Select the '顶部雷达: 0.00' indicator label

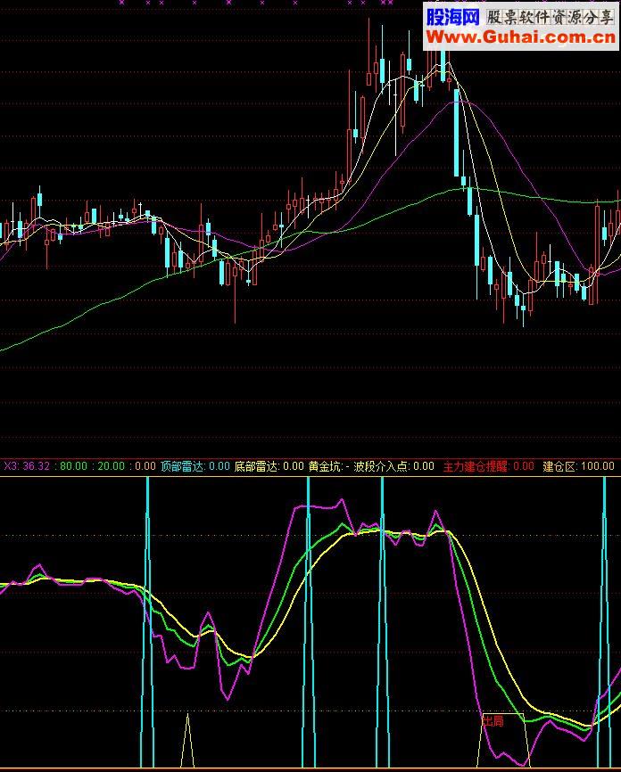click(195, 465)
